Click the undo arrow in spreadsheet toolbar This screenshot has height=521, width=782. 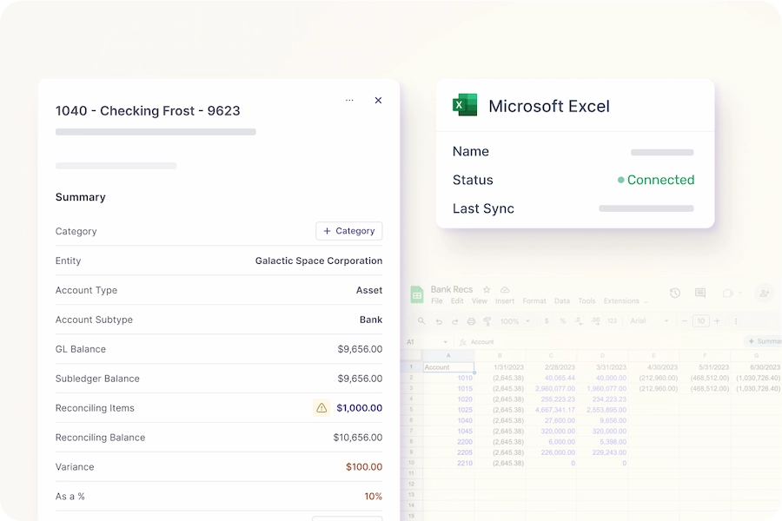tap(439, 321)
